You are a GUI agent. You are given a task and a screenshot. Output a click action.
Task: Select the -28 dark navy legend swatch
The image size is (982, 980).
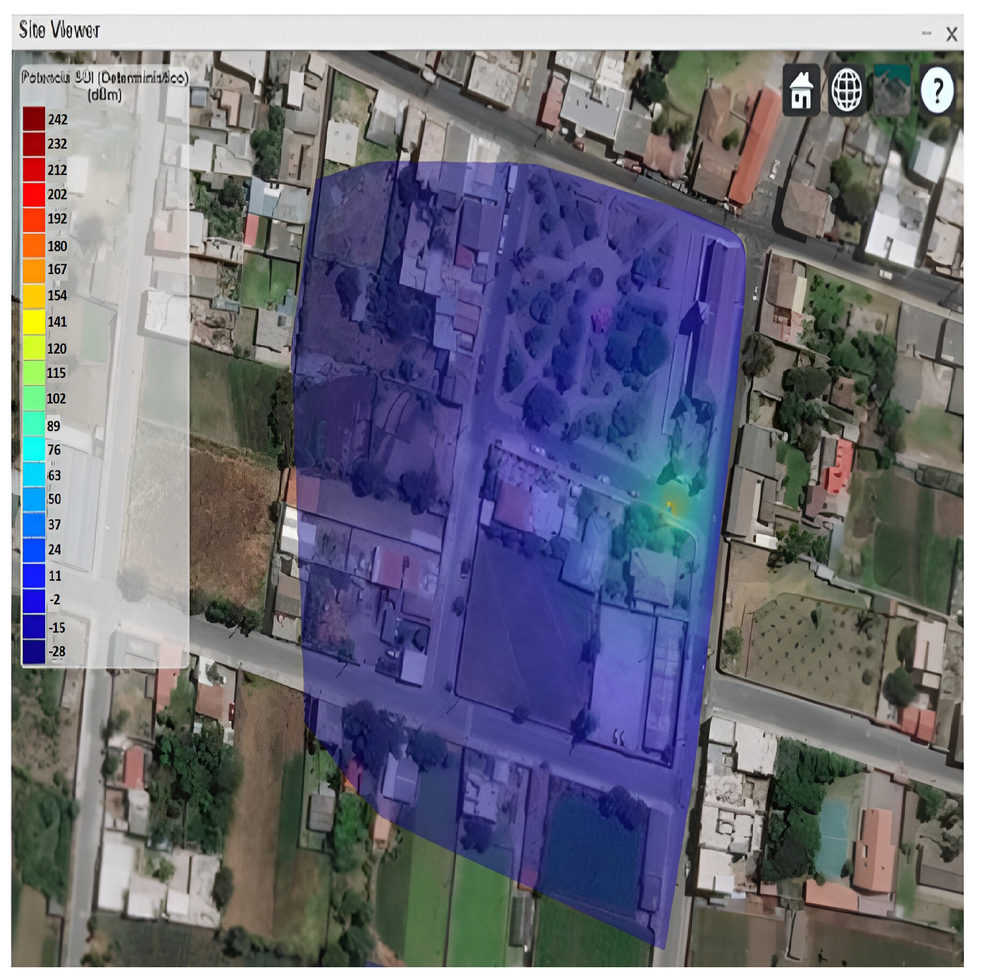click(x=34, y=651)
